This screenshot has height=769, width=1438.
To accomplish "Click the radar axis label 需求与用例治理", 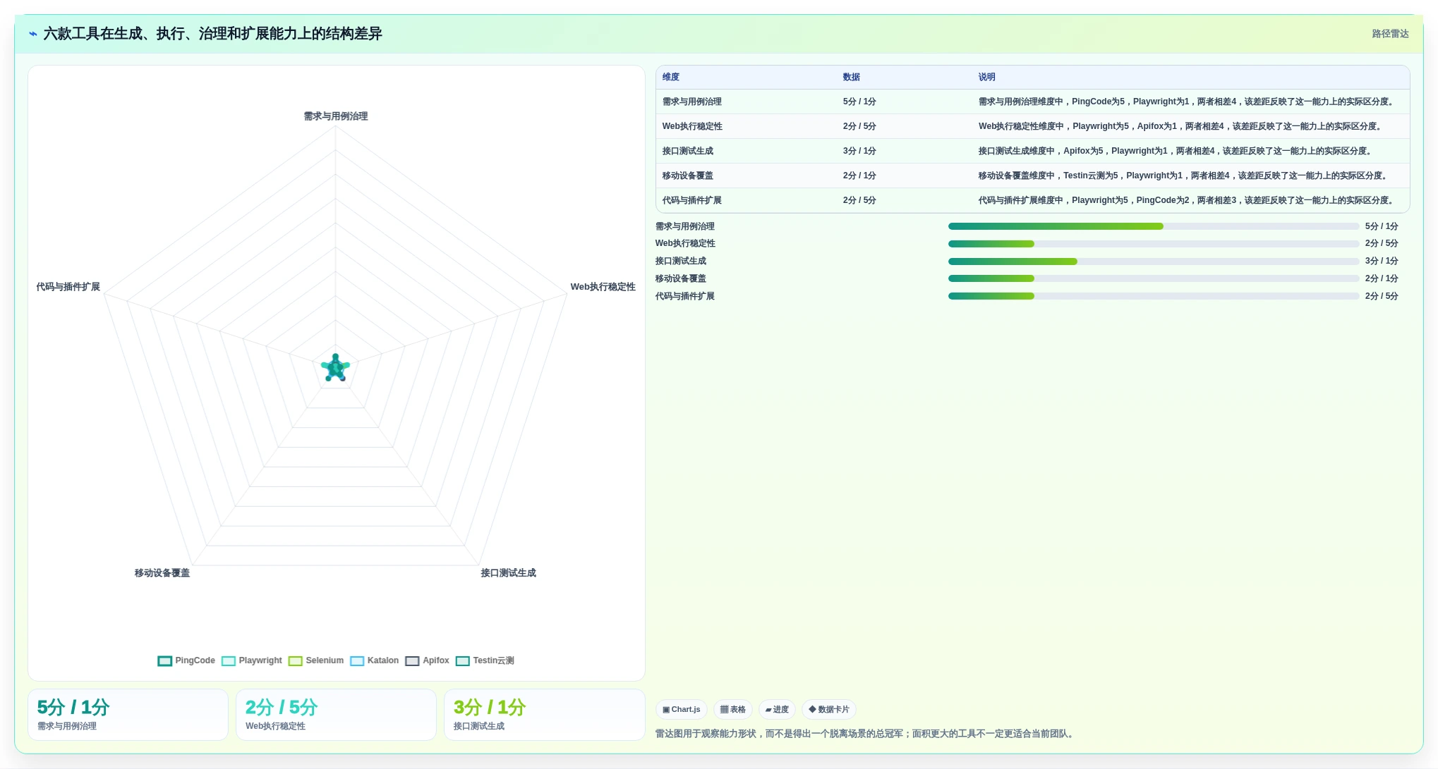I will point(336,116).
